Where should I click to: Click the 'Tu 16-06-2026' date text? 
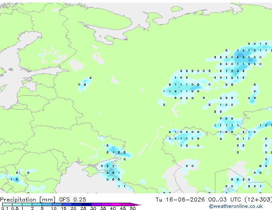180,200
